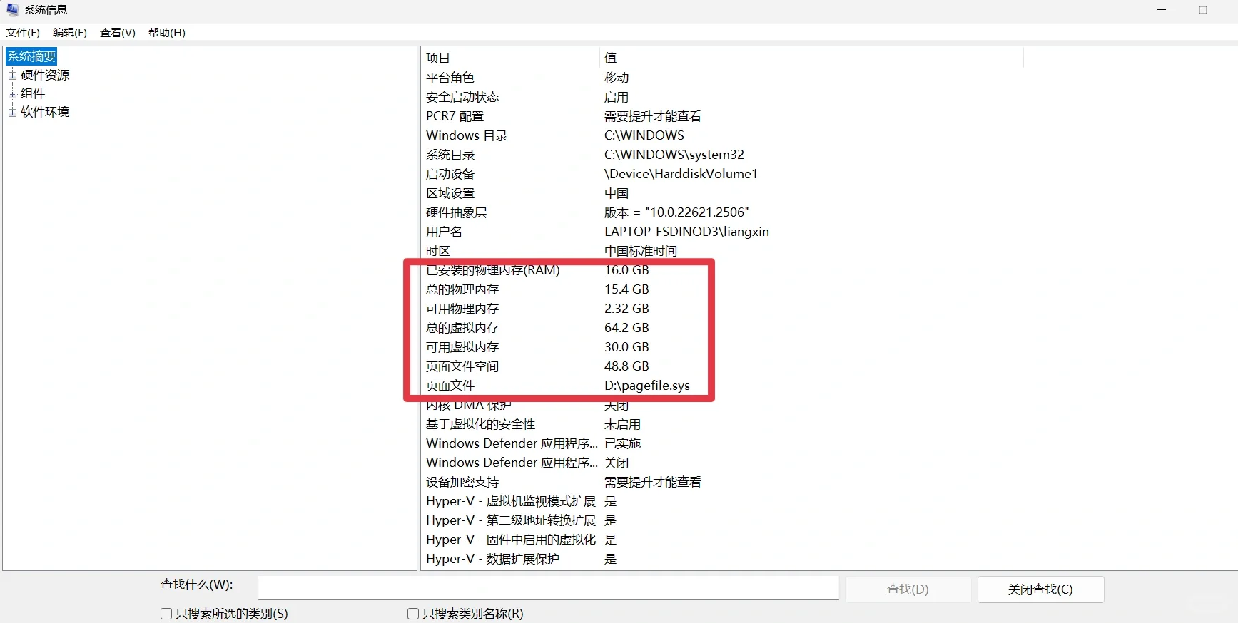
Task: Click the 中国标准时间 value
Action: pyautogui.click(x=641, y=251)
